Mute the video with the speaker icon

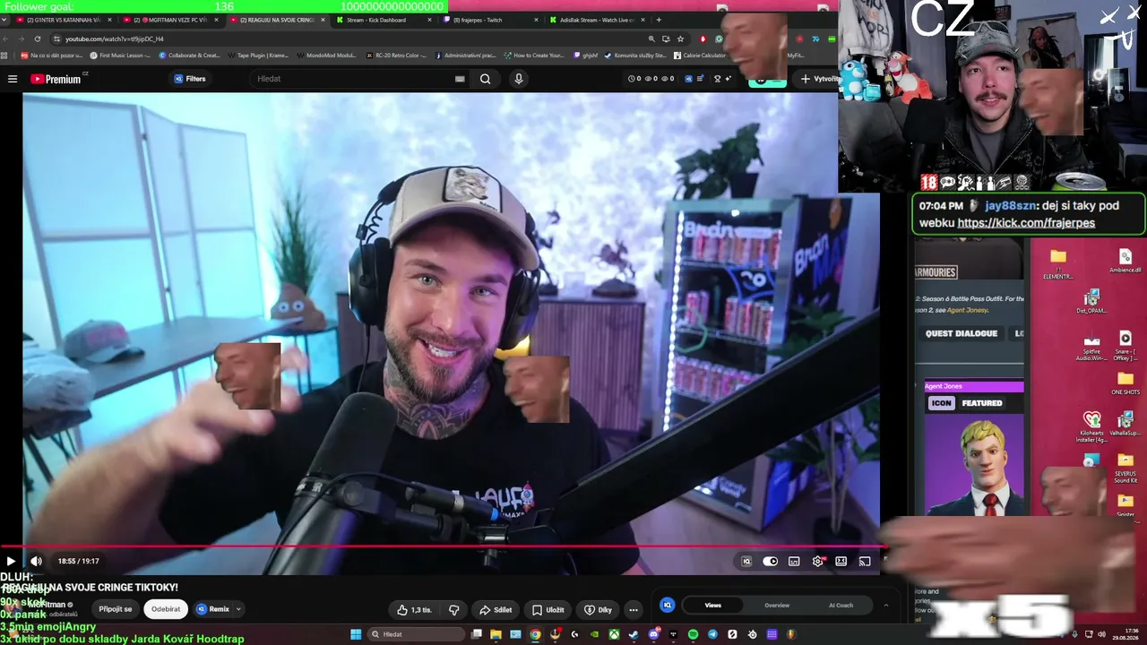(x=36, y=562)
